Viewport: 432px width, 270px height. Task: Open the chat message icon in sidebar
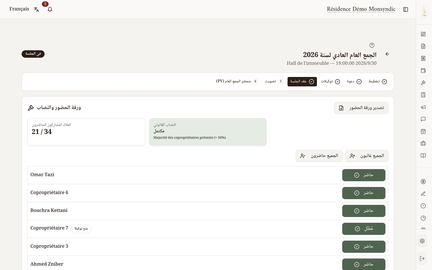pos(423,119)
